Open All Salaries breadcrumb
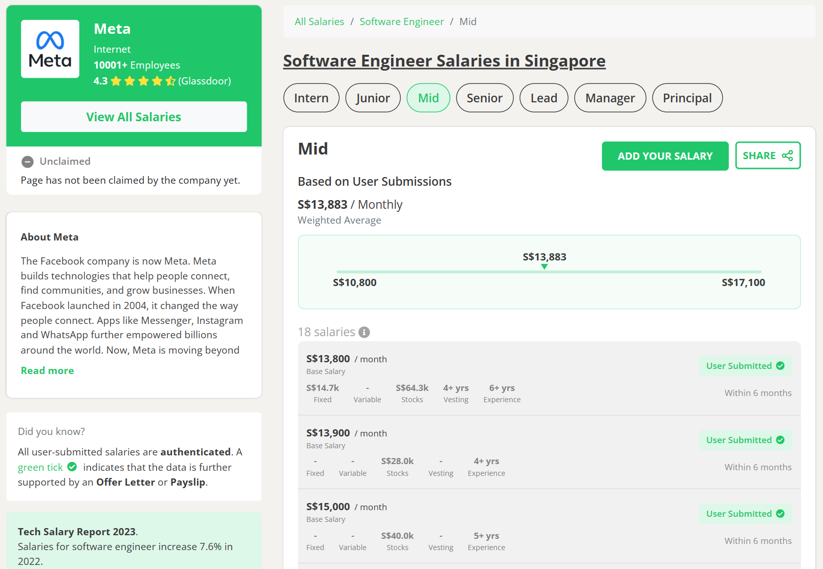This screenshot has width=823, height=569. click(x=319, y=21)
